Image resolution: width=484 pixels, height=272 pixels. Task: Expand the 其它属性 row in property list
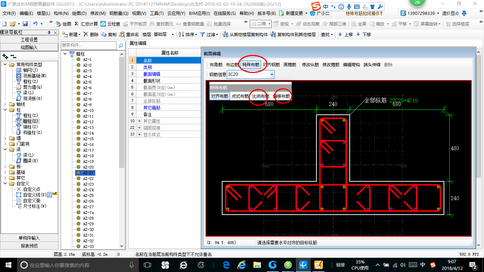[x=139, y=121]
